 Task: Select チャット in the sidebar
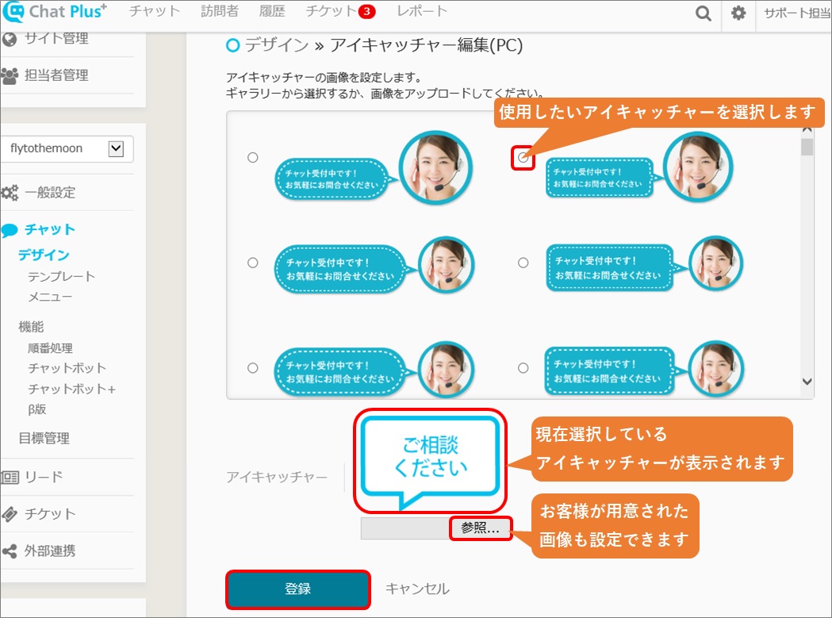51,230
